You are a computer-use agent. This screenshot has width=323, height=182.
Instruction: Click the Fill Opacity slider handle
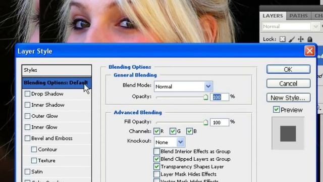(x=205, y=122)
